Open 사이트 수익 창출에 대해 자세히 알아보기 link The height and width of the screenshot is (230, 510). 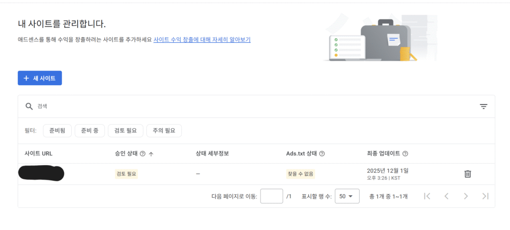coord(202,39)
